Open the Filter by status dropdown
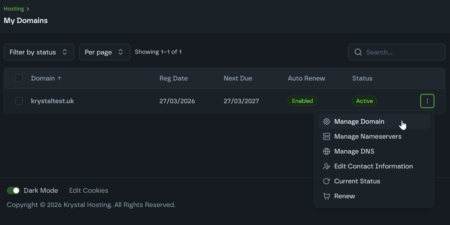The width and height of the screenshot is (450, 225). click(39, 52)
